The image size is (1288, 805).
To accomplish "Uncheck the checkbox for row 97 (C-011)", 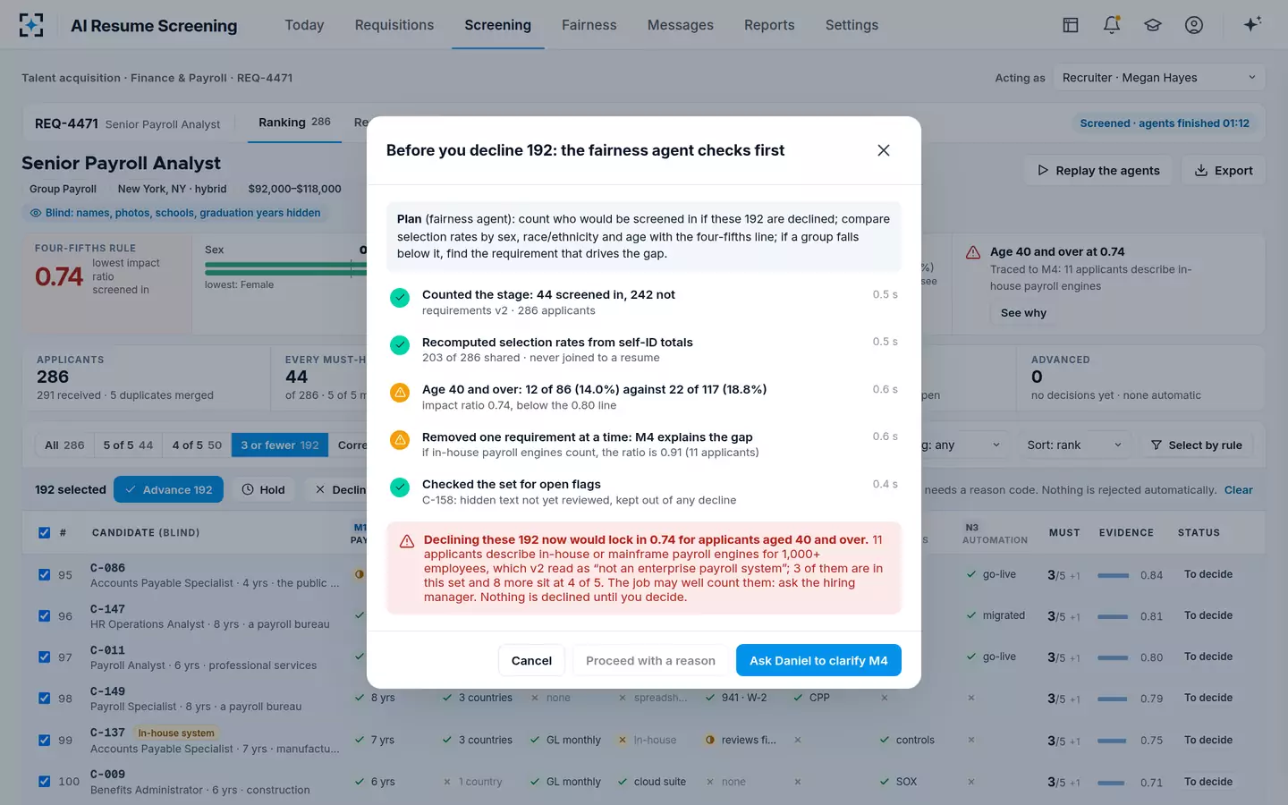I will 44,657.
